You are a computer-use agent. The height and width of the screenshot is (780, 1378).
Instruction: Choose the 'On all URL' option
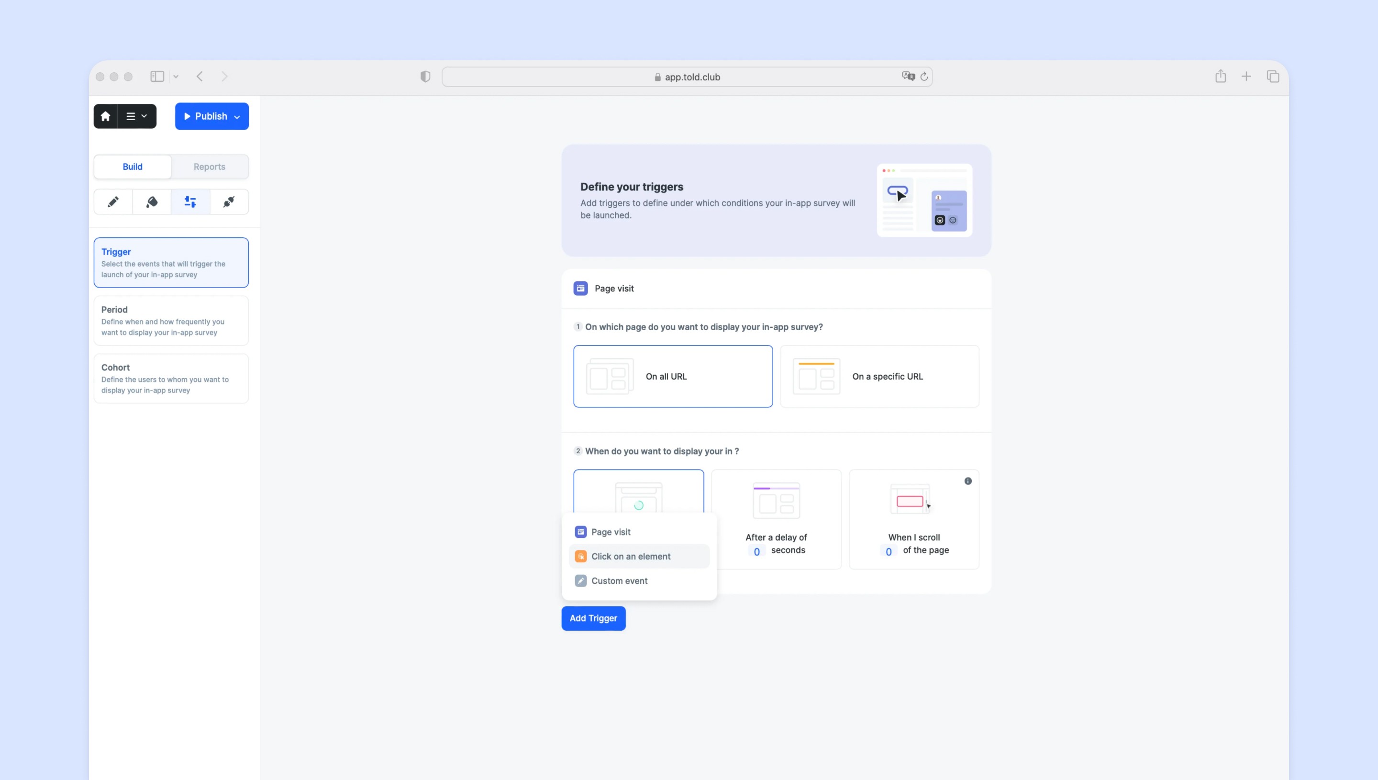click(x=673, y=376)
